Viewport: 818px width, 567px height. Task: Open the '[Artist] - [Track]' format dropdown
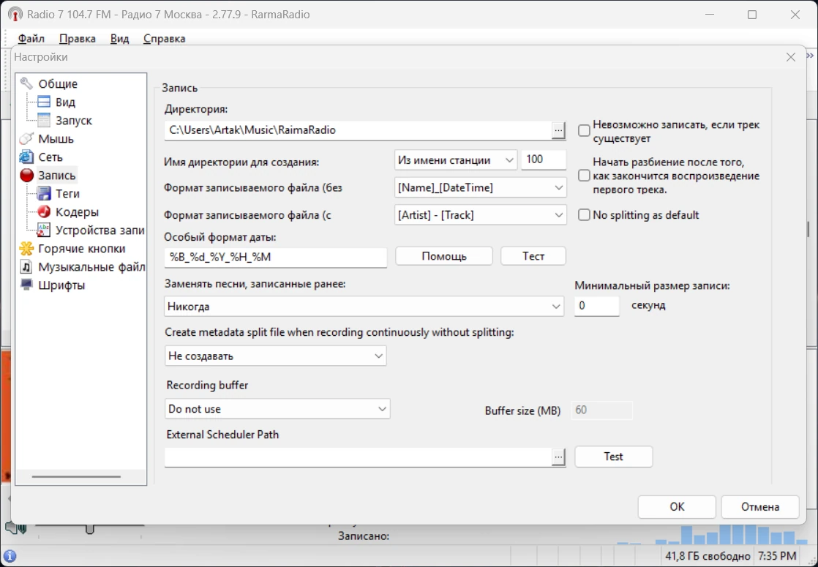pyautogui.click(x=481, y=215)
